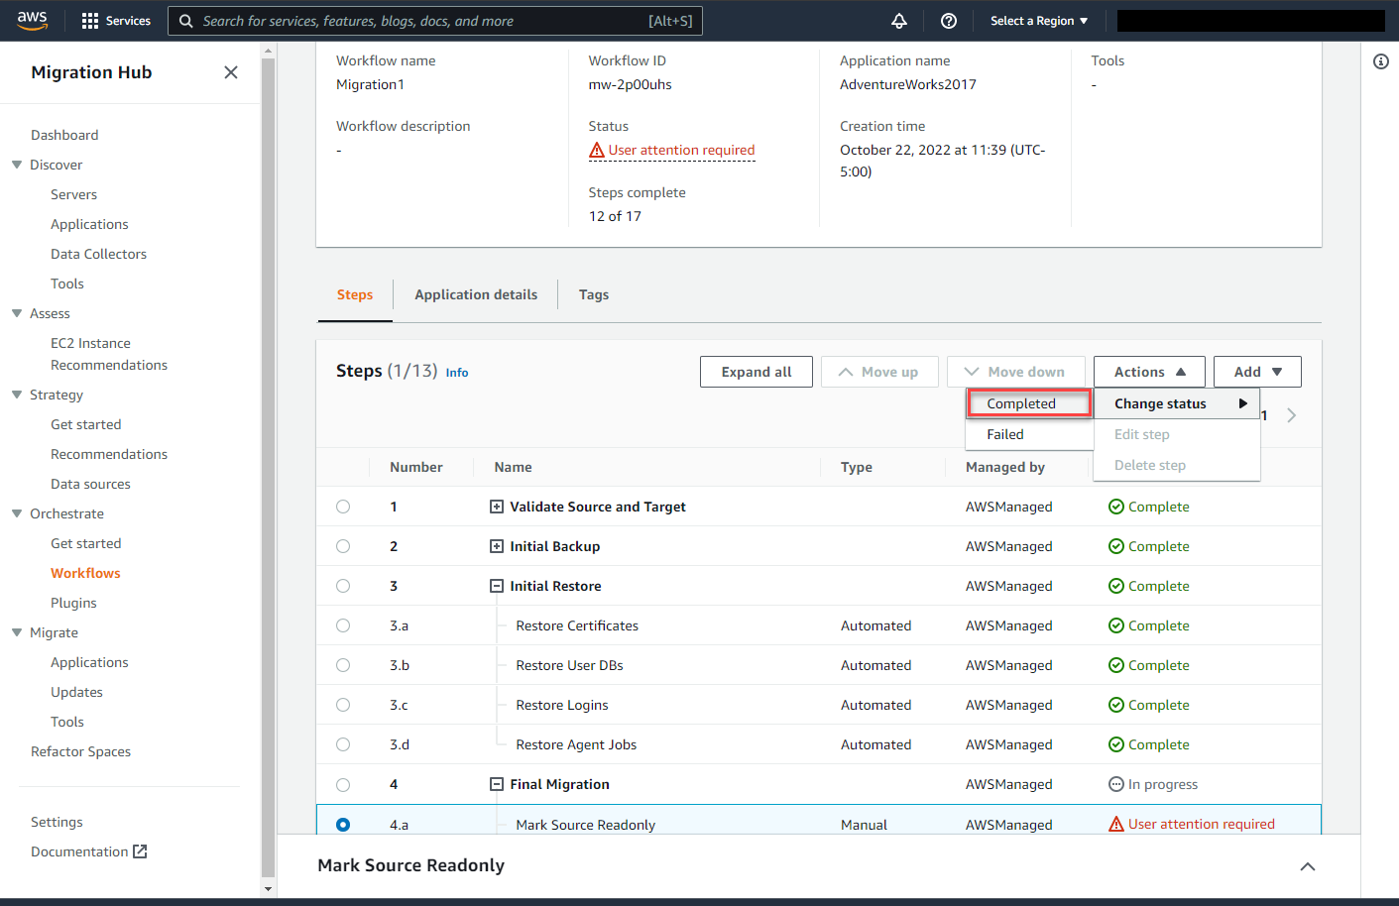
Task: Collapse the Assess section in sidebar
Action: (17, 313)
